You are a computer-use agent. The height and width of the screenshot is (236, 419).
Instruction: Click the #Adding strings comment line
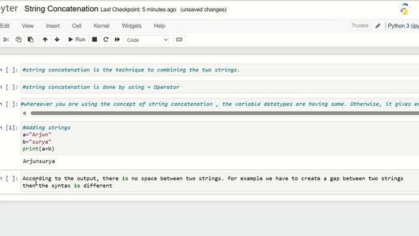point(46,128)
